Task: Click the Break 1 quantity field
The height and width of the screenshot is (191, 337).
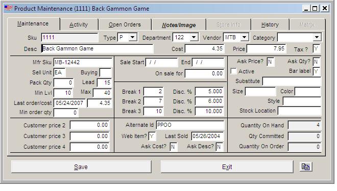Action: (x=153, y=92)
